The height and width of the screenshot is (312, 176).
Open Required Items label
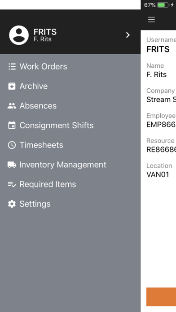pyautogui.click(x=48, y=184)
